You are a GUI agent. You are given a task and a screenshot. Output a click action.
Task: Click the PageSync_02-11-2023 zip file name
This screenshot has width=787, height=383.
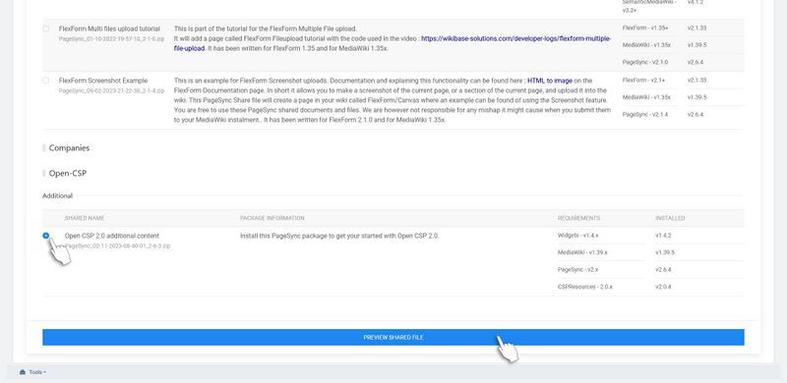117,246
